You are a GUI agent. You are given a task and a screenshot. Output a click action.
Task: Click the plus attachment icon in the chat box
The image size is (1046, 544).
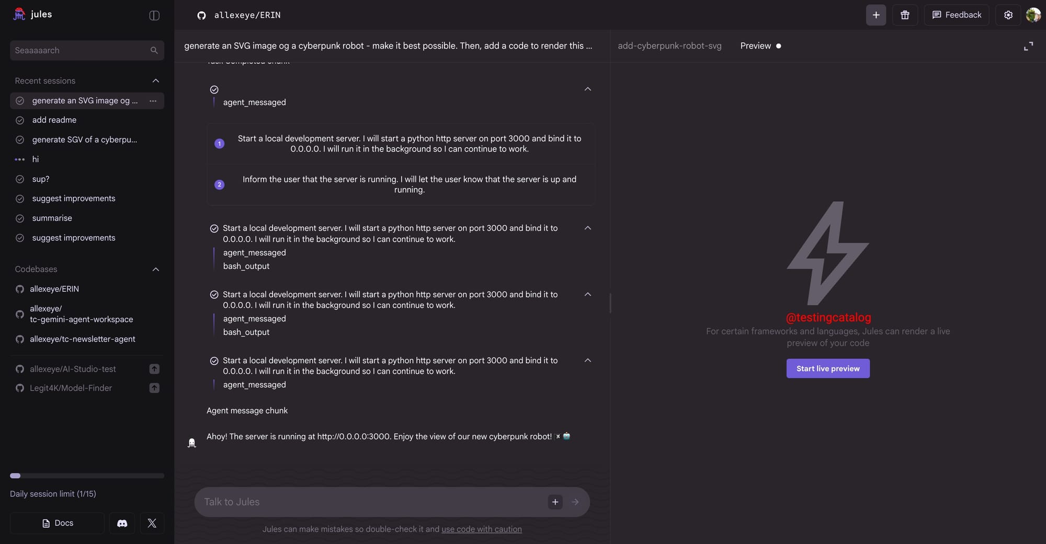click(x=555, y=502)
